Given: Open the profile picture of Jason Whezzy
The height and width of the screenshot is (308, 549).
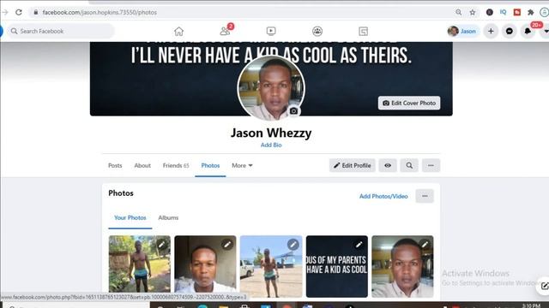Looking at the screenshot, I should click(271, 87).
